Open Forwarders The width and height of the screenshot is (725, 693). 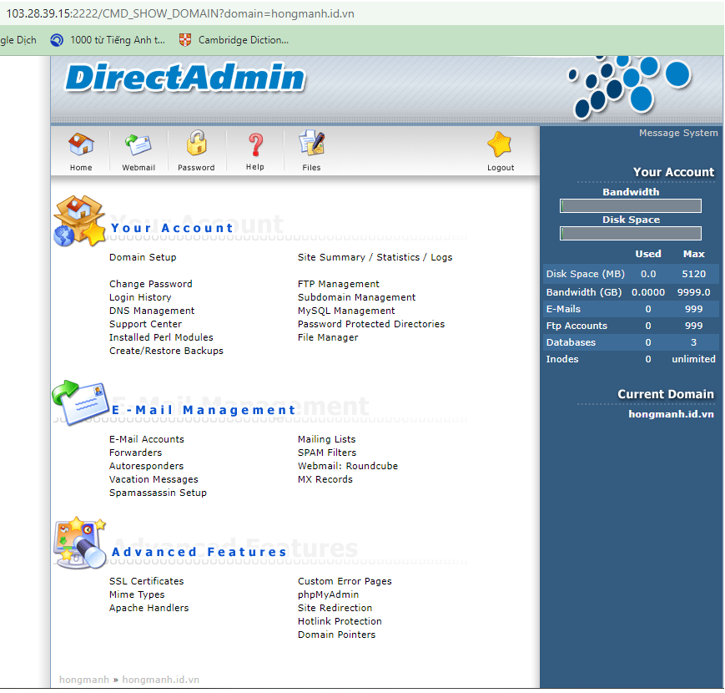135,453
